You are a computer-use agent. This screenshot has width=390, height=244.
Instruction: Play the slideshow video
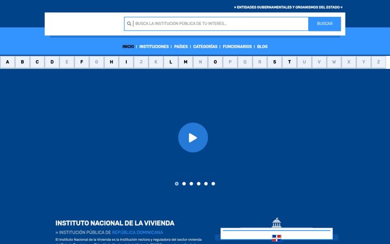[x=193, y=137]
